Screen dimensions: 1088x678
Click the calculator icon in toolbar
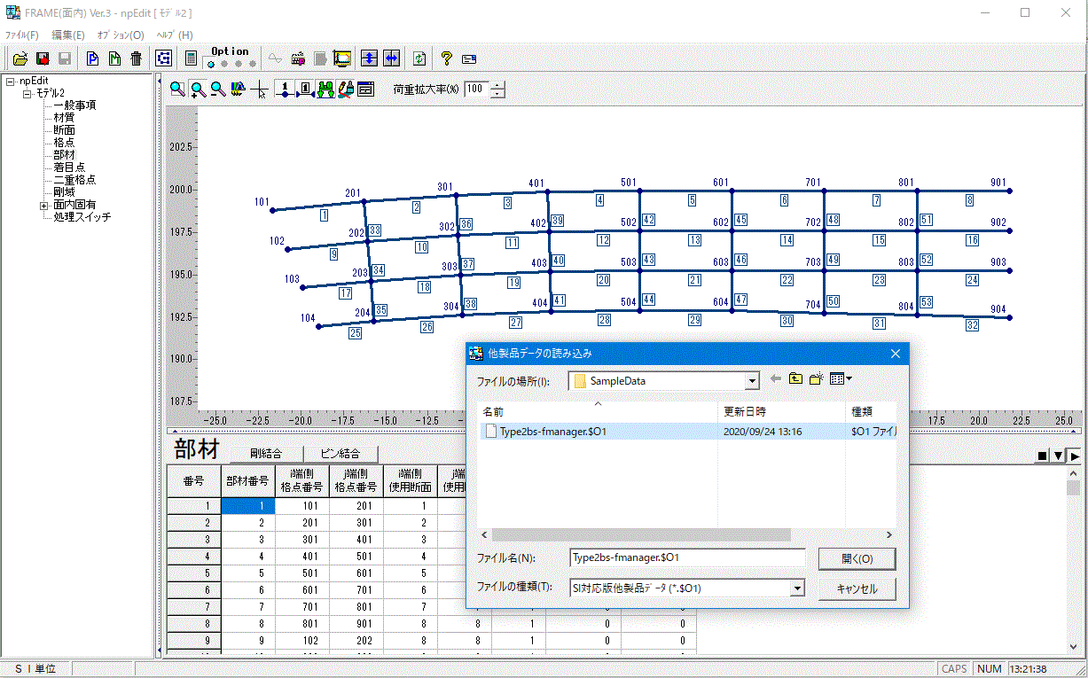click(191, 58)
